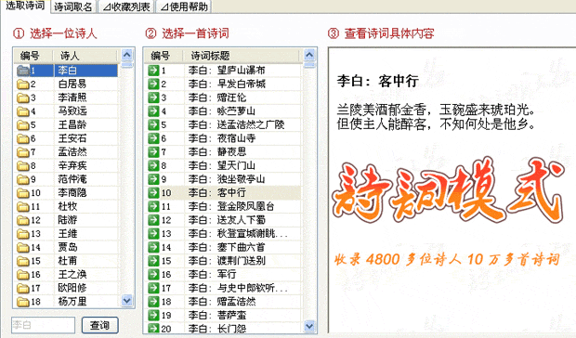Click the poet name search field
The height and width of the screenshot is (338, 576).
(44, 325)
